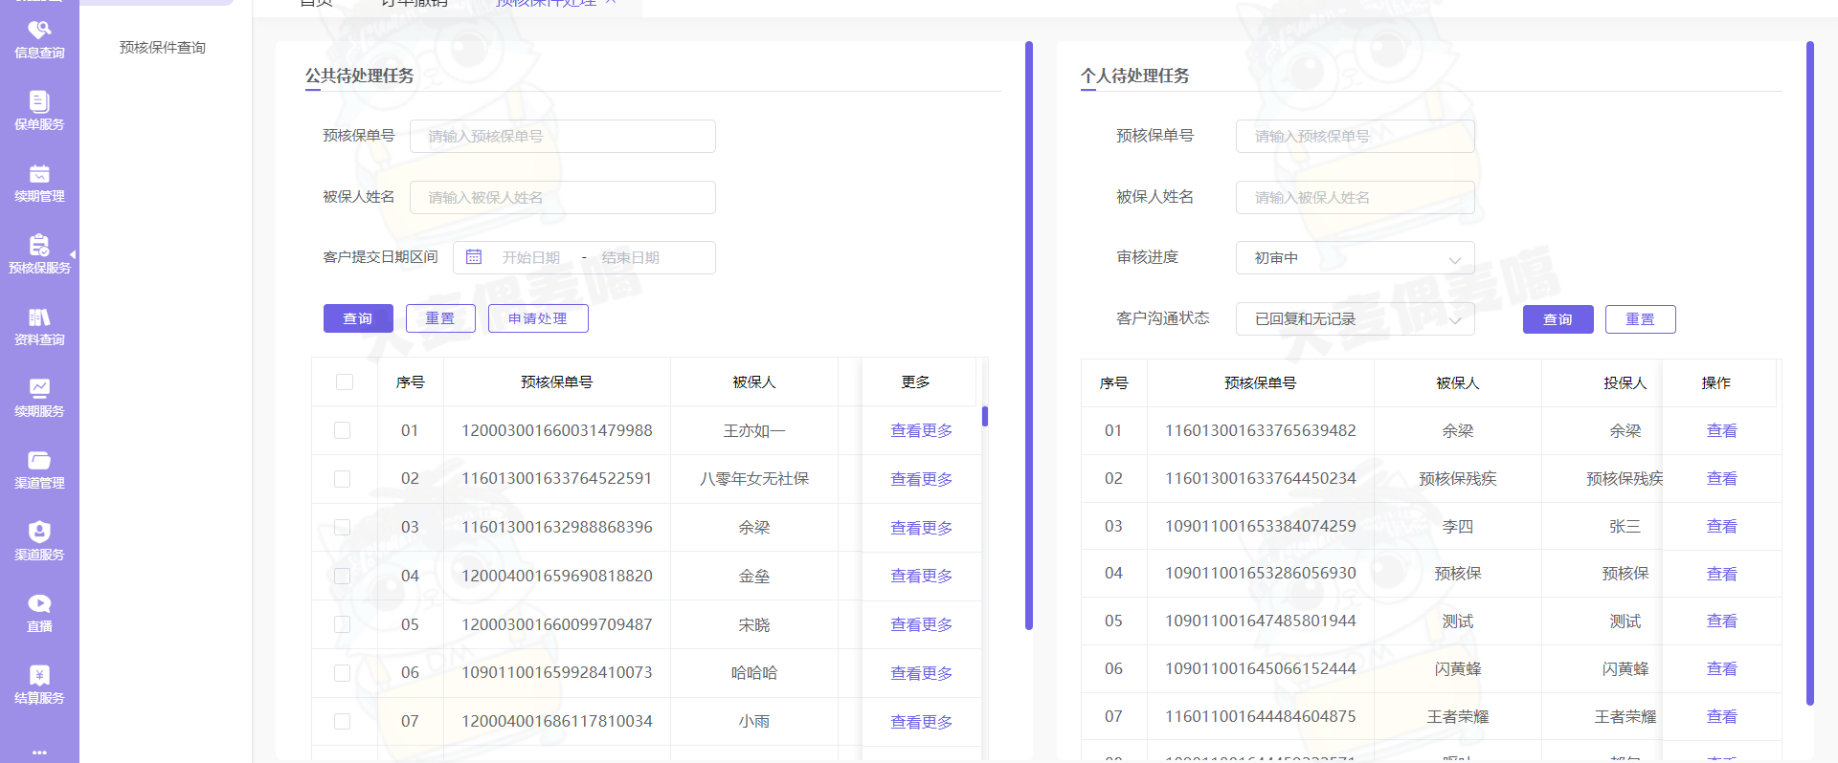Click 重置 button in 个人待处理任务
The height and width of the screenshot is (763, 1838).
(x=1640, y=319)
